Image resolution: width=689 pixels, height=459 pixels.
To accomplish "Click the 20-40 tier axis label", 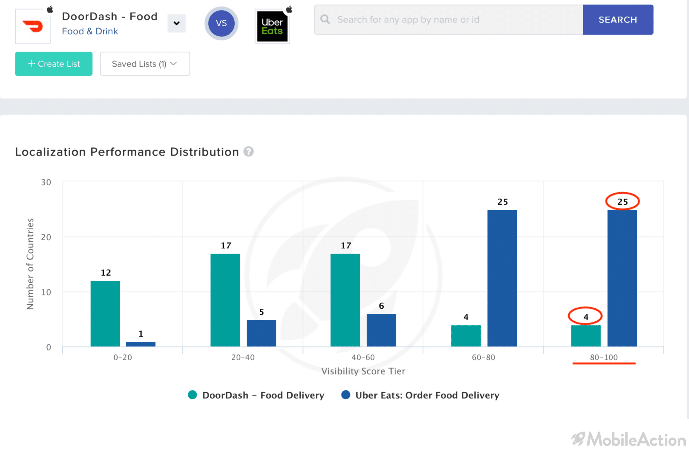I will tap(243, 357).
